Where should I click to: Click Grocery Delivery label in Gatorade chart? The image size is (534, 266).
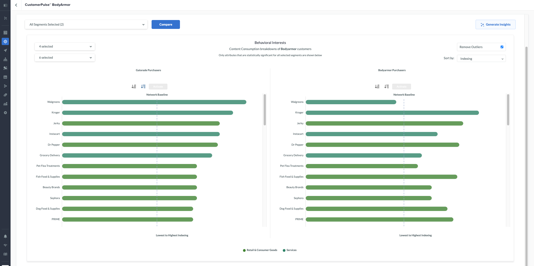[50, 155]
